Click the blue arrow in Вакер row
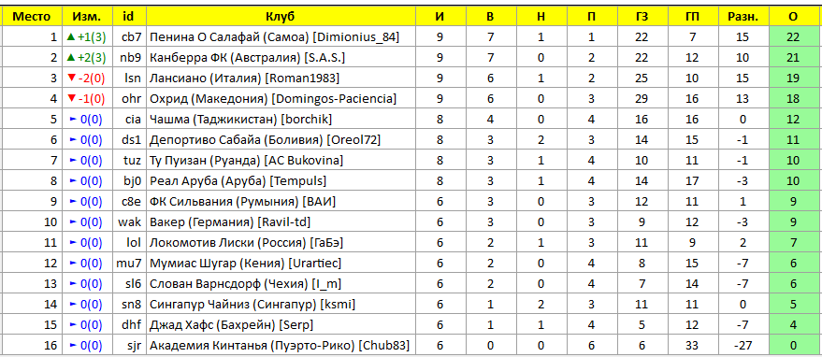Viewport: 822px width, 357px height. click(73, 222)
